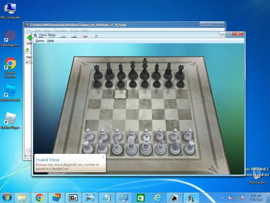Select the white king

[x=146, y=145]
